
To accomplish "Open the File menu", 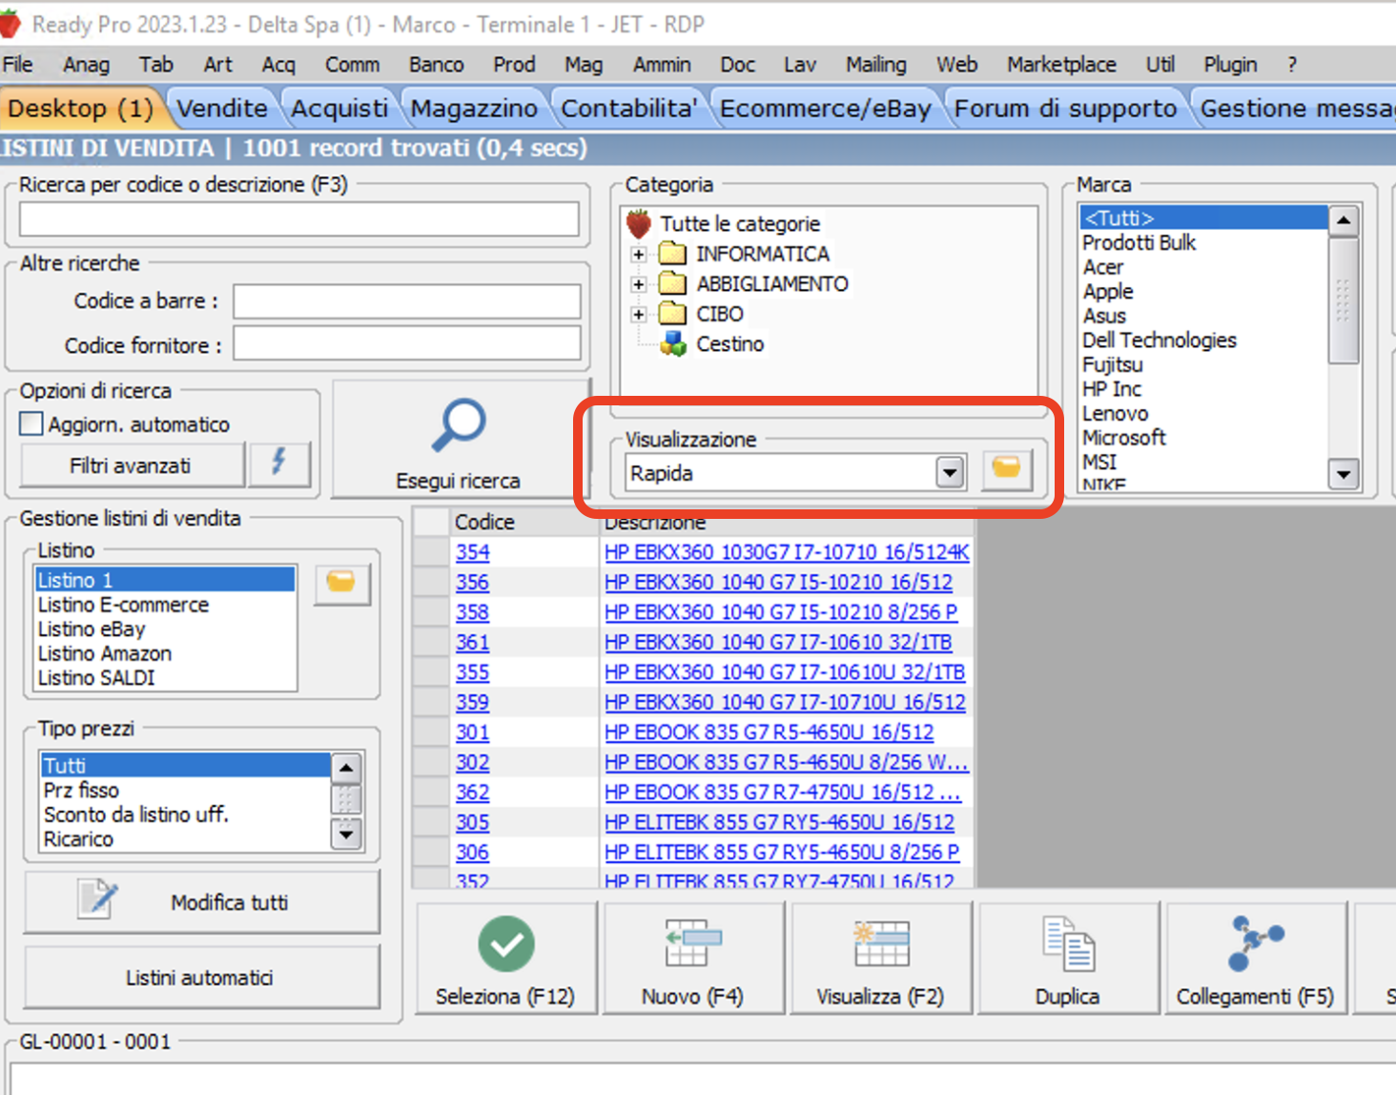I will tap(18, 64).
